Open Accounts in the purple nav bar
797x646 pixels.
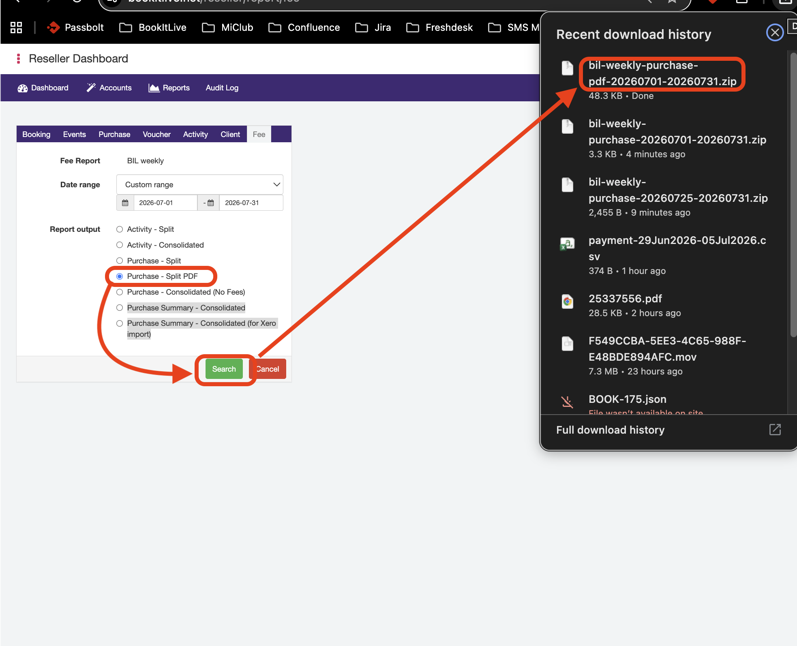pyautogui.click(x=109, y=88)
